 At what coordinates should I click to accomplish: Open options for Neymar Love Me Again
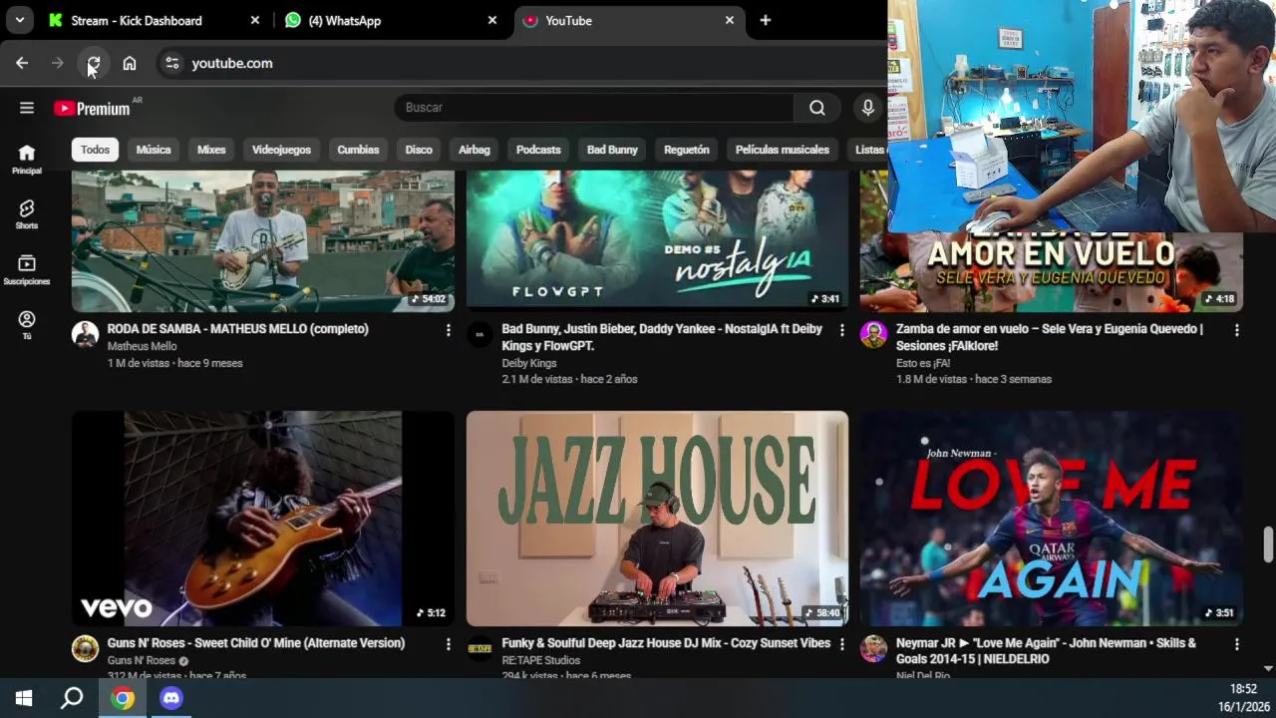[x=1236, y=644]
